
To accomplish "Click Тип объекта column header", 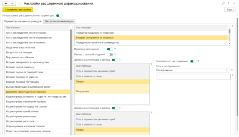I will (37, 28).
